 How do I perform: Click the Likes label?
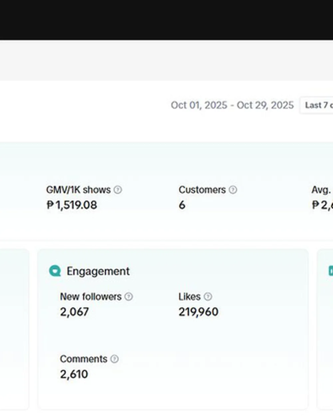click(189, 297)
